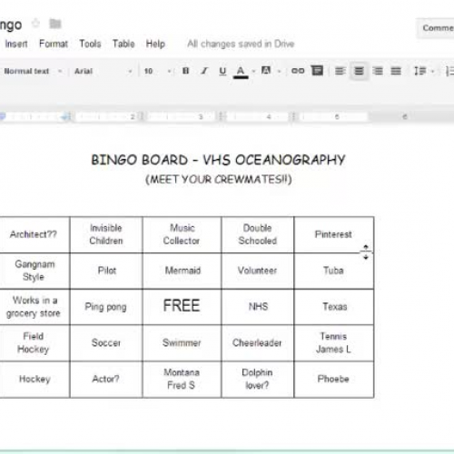Click the Mermaid cell
The width and height of the screenshot is (454, 454).
182,271
